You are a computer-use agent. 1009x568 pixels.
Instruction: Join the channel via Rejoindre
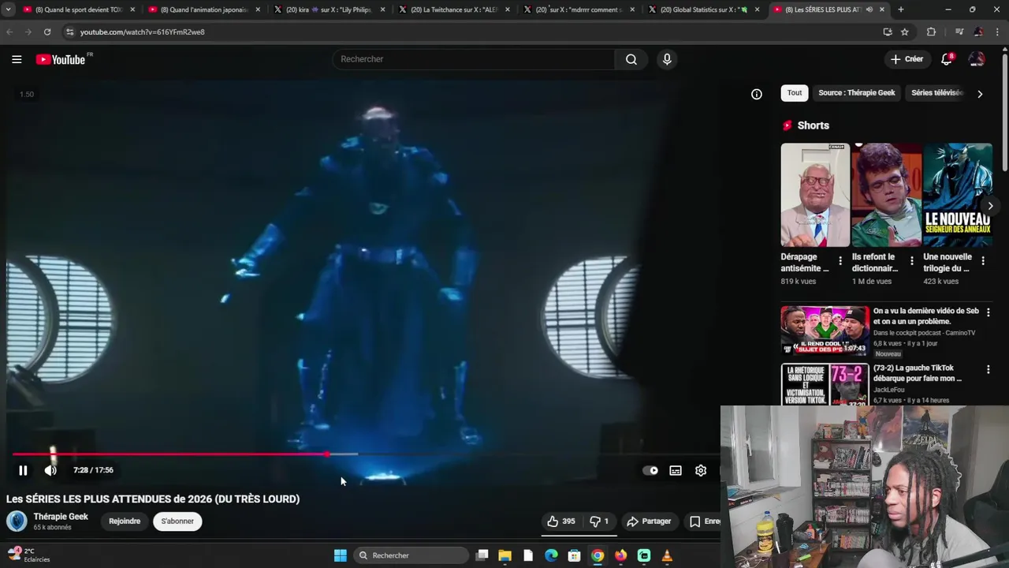125,521
